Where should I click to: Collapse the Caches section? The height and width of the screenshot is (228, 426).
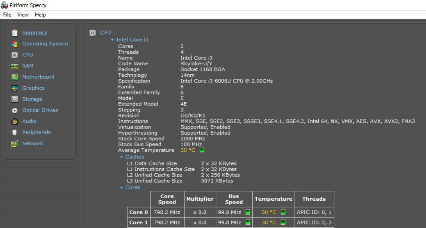coord(122,157)
